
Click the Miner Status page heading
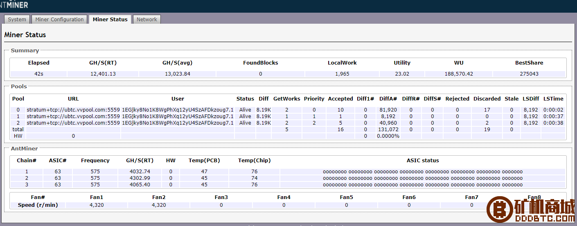click(x=25, y=35)
